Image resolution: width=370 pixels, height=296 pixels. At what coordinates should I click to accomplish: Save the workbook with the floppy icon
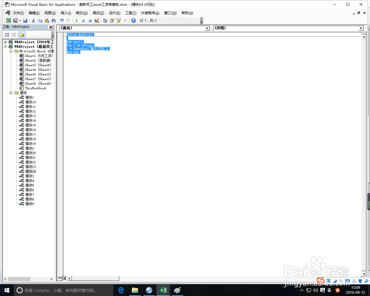point(25,21)
